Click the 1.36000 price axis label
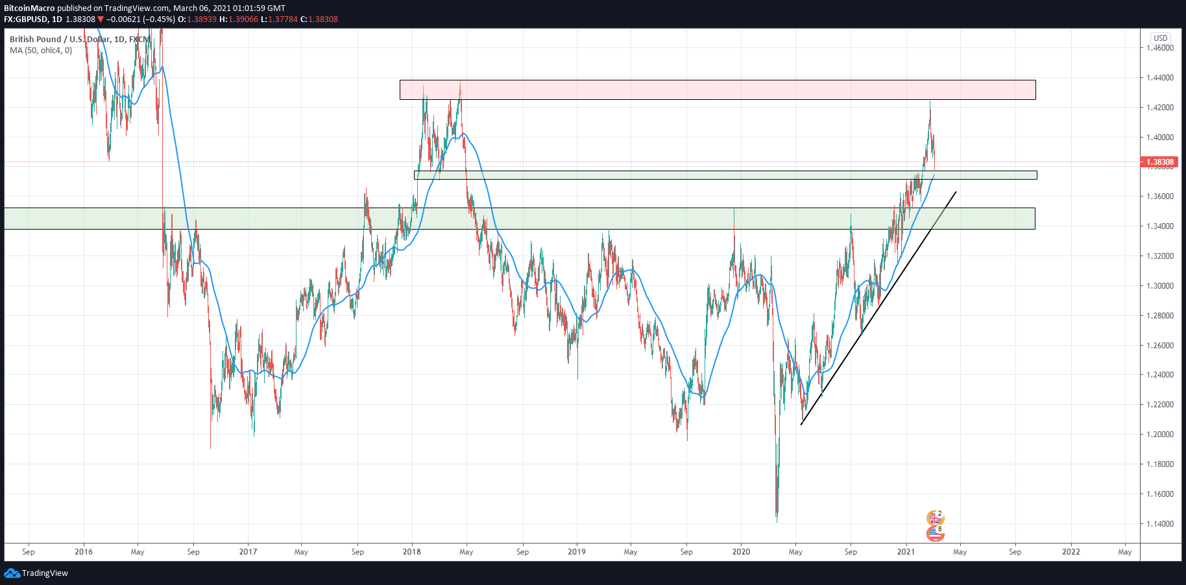The image size is (1186, 585). point(1160,197)
